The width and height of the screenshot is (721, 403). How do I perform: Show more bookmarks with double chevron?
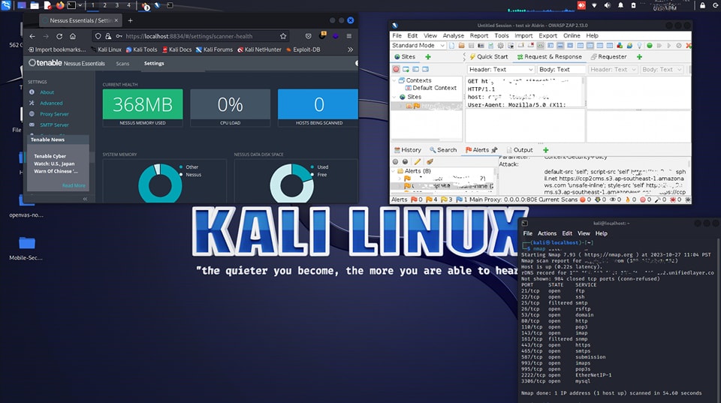click(350, 50)
